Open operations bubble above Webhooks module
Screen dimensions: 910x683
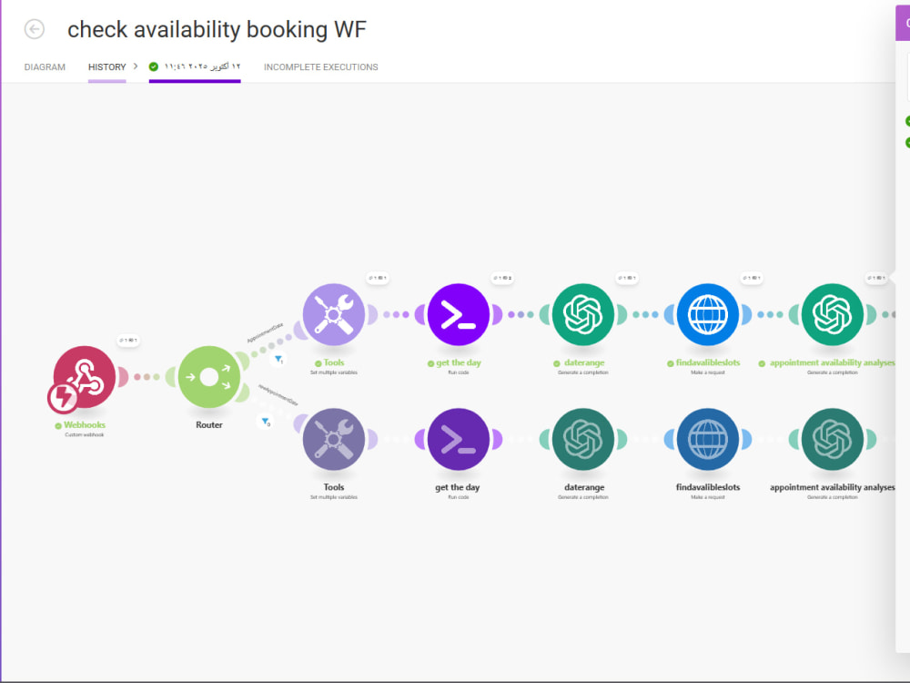pyautogui.click(x=128, y=340)
